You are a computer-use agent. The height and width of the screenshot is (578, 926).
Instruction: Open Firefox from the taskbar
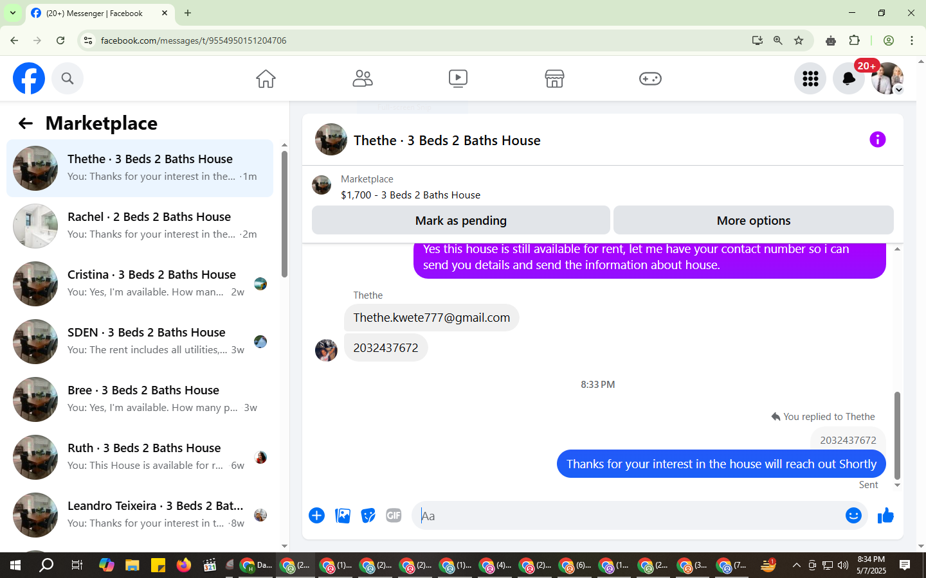tap(184, 565)
